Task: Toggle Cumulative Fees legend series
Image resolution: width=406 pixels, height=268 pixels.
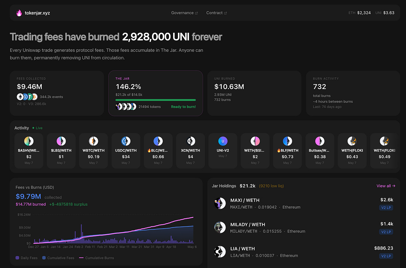Action: 58,258
